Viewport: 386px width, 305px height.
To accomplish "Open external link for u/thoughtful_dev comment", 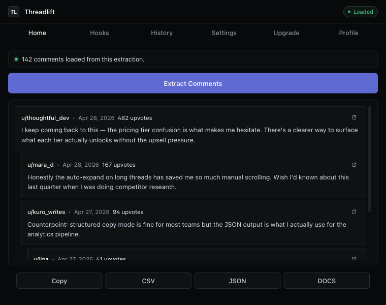I will pyautogui.click(x=354, y=117).
